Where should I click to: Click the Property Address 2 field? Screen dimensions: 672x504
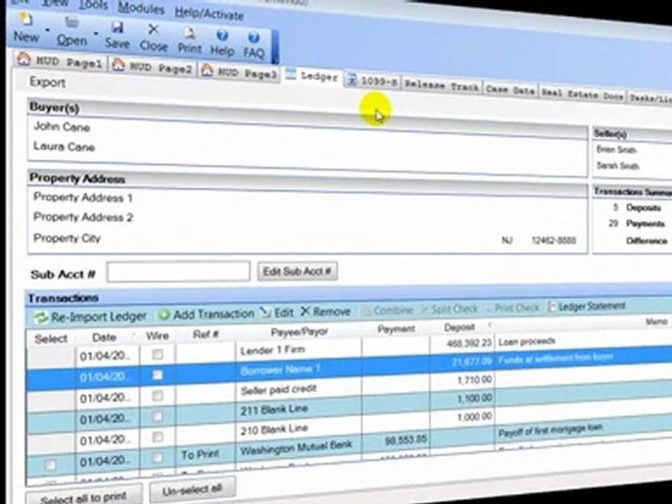83,217
